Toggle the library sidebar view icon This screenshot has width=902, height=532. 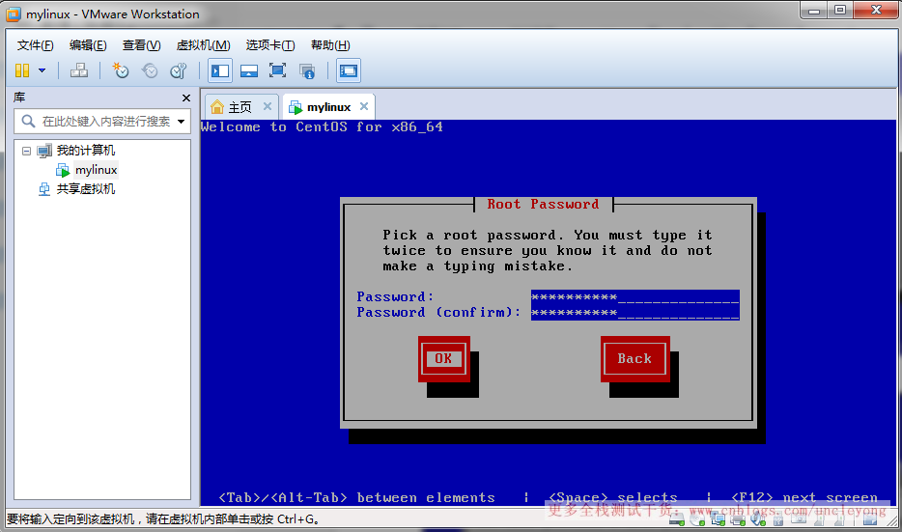point(220,70)
